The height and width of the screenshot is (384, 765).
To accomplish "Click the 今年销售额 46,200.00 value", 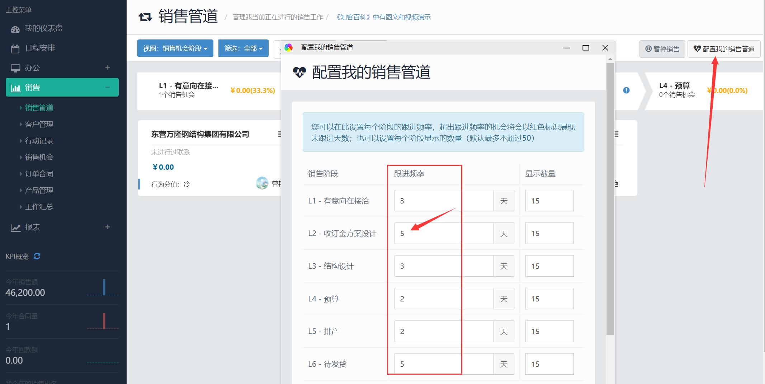I will (25, 292).
